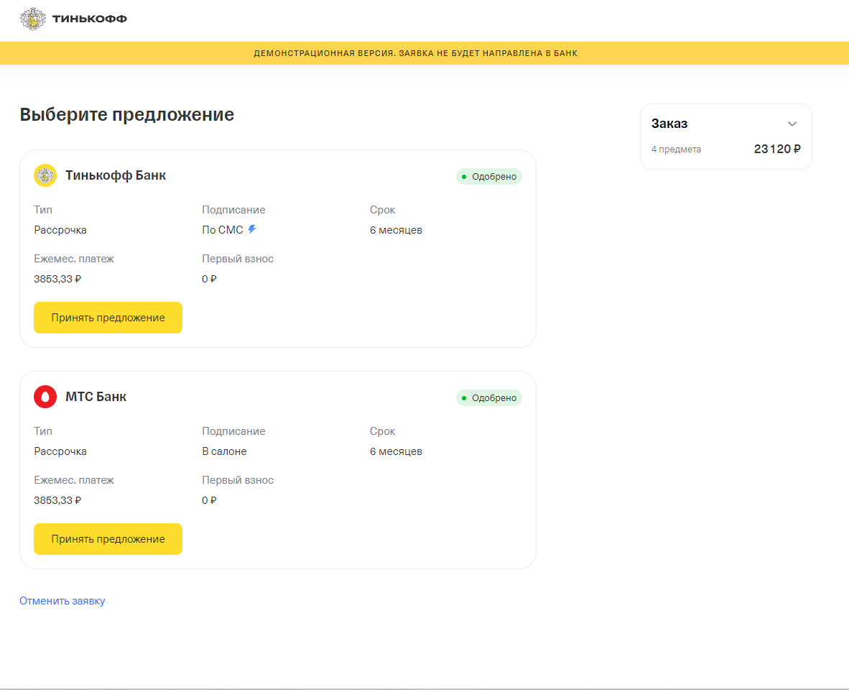849x690 pixels.
Task: Click the В салоне signing method text
Action: coord(224,451)
